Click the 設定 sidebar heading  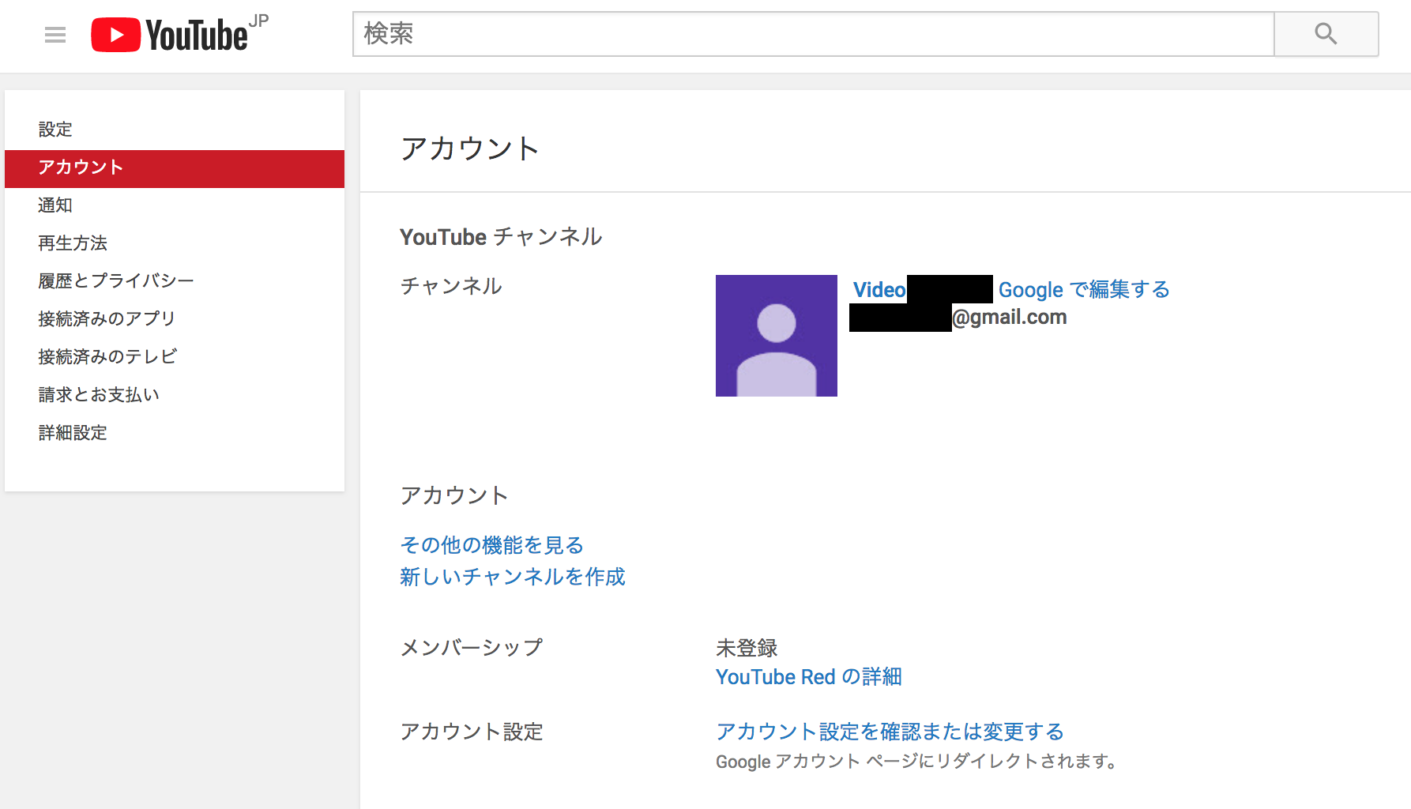55,130
